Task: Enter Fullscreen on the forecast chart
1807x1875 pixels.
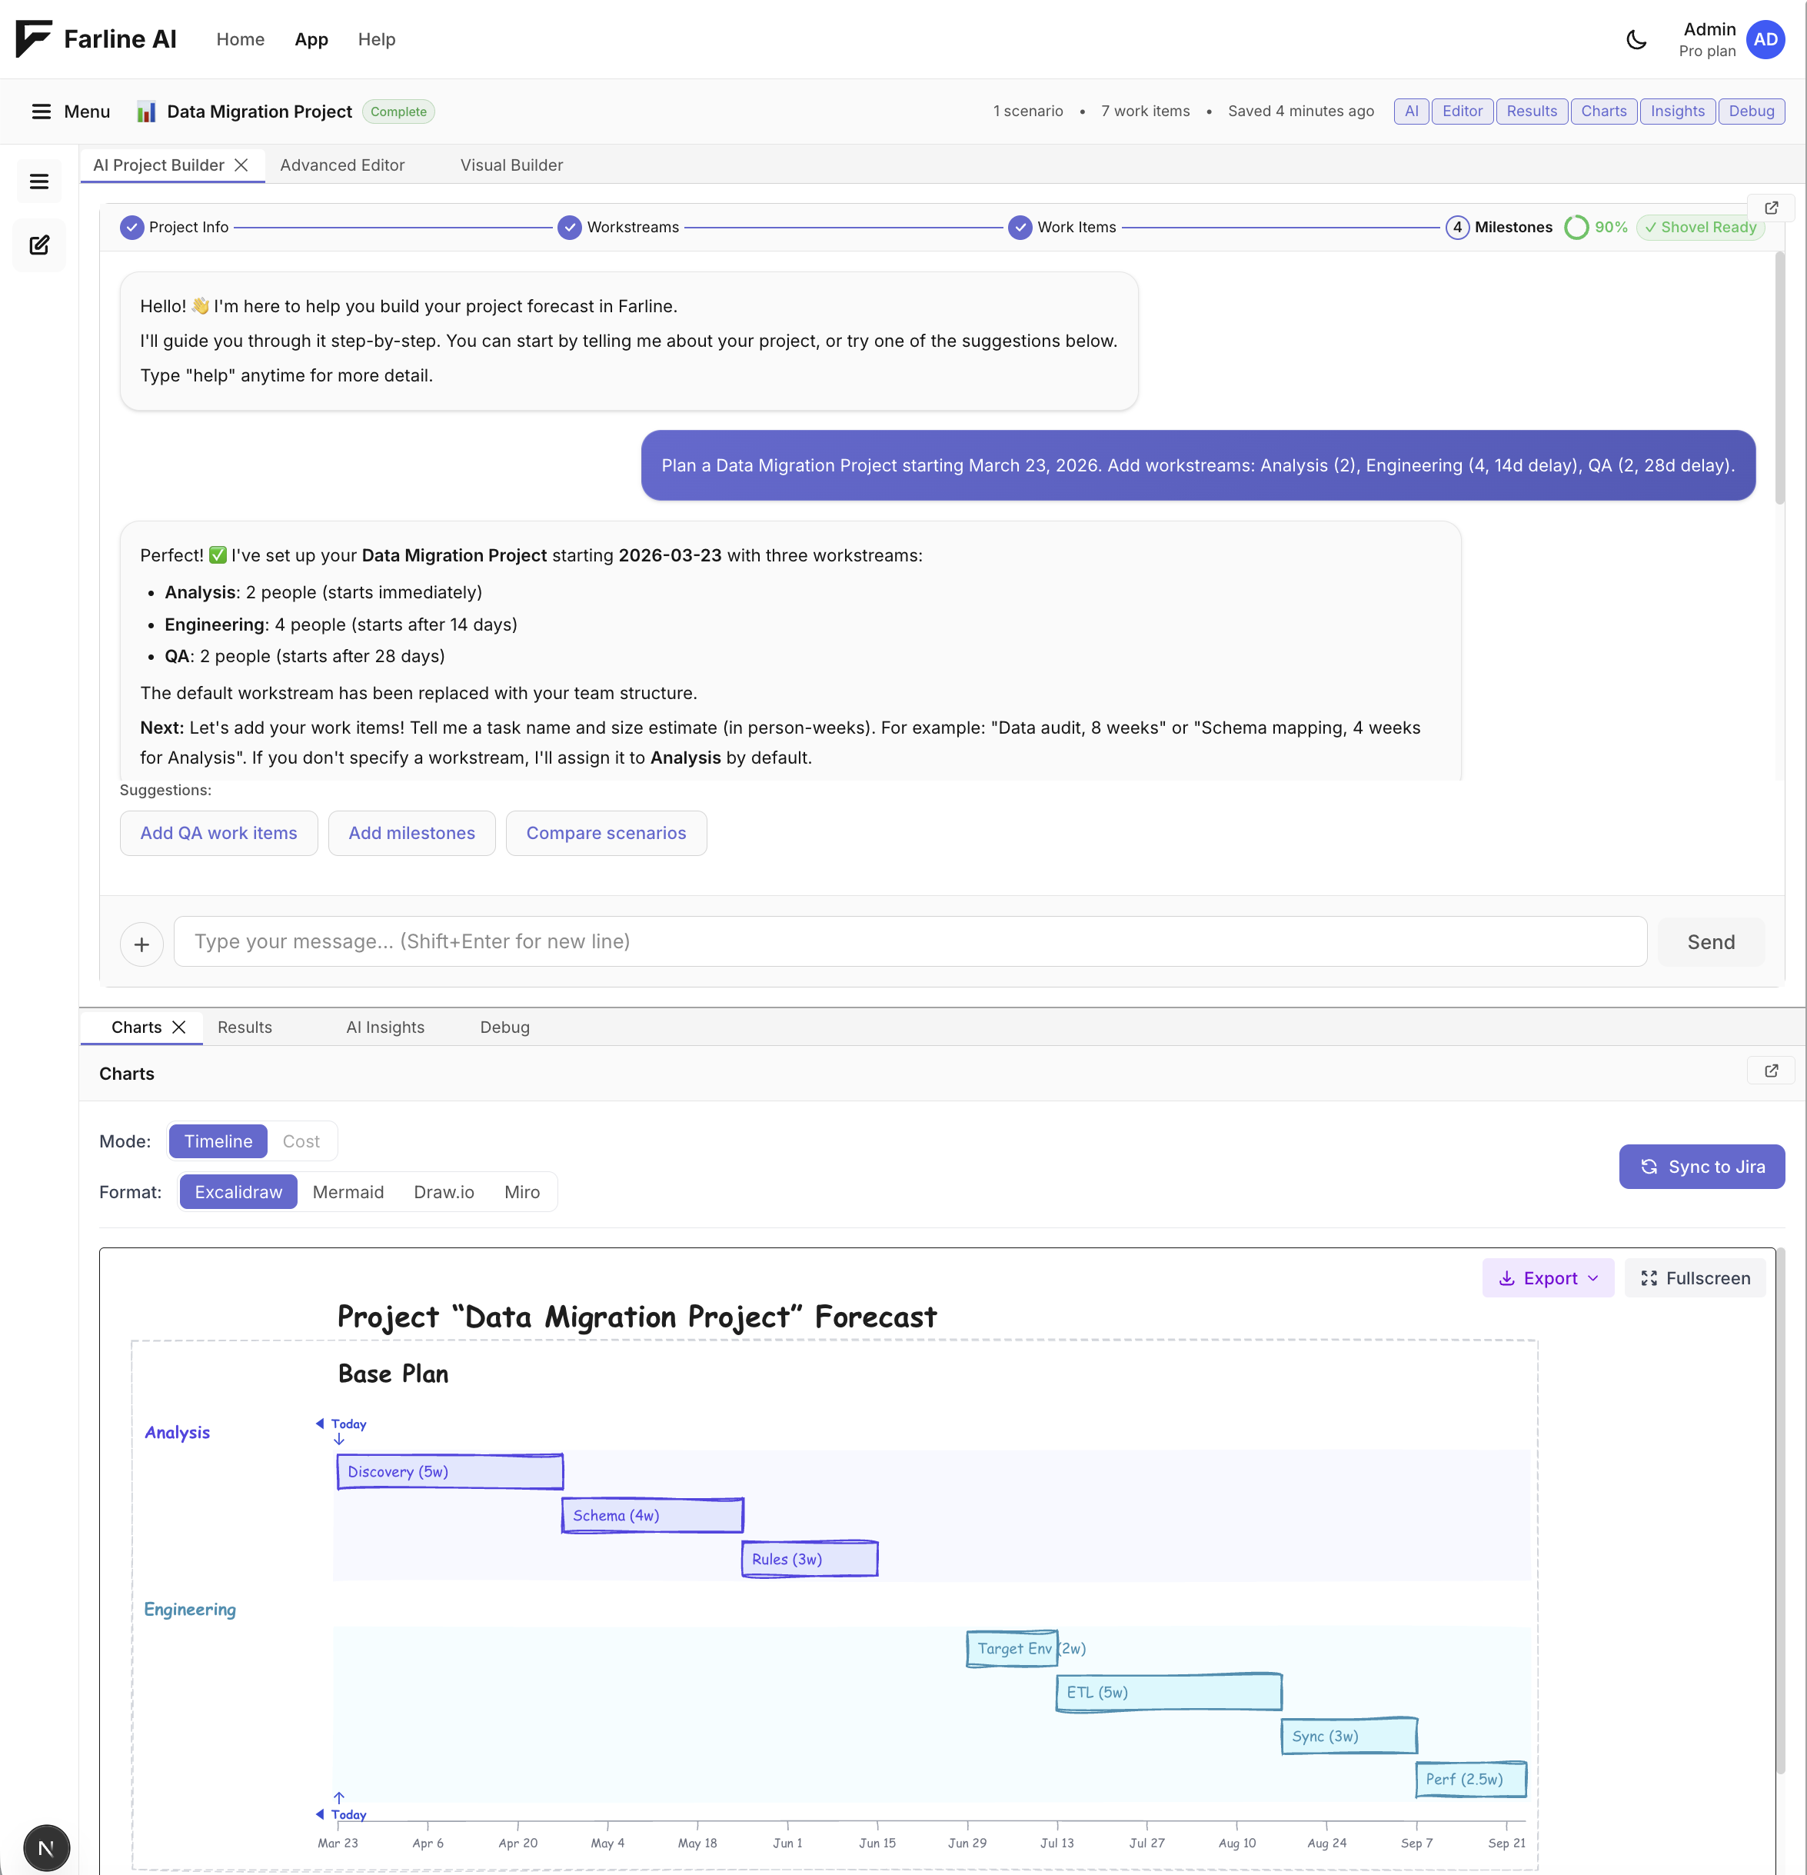Action: pos(1695,1278)
